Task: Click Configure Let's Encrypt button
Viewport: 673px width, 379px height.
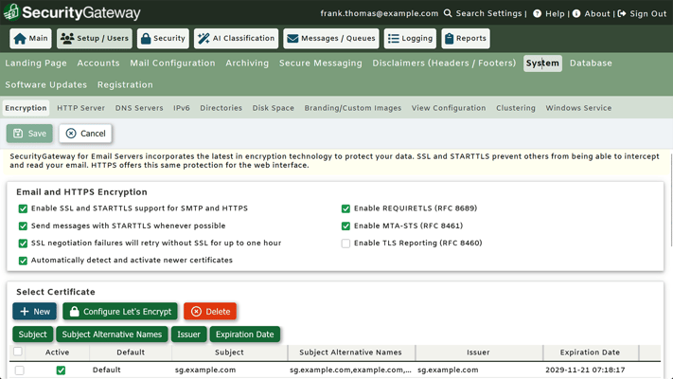Action: 120,312
